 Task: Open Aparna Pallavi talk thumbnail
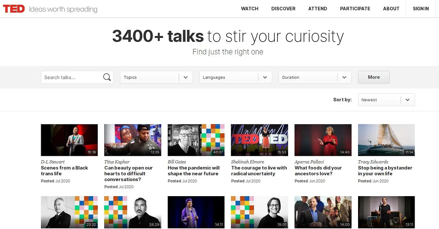click(x=323, y=140)
